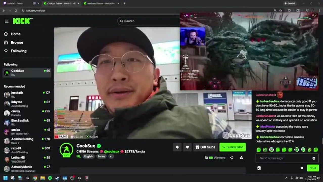The height and width of the screenshot is (182, 323).
Task: Open the Chrome extensions icon
Action: point(289,11)
